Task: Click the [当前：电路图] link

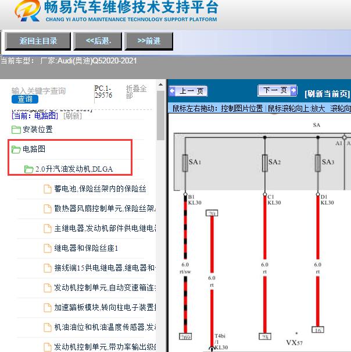Action: tap(35, 116)
